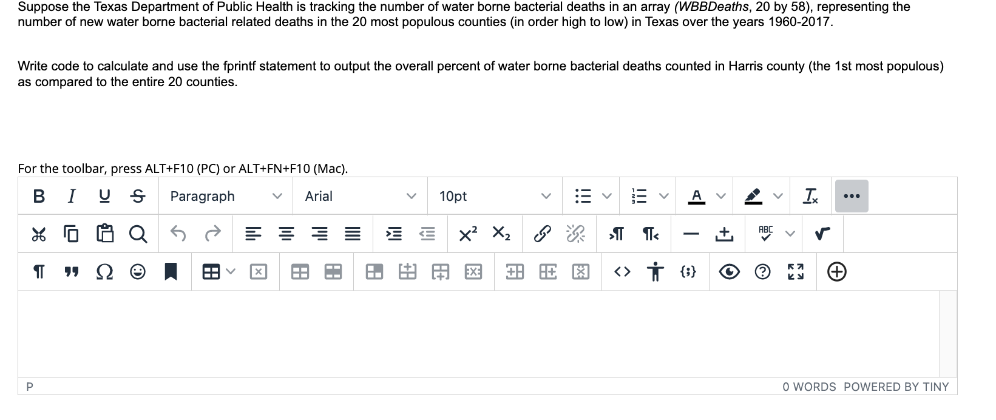Toggle superscript formatting

468,234
